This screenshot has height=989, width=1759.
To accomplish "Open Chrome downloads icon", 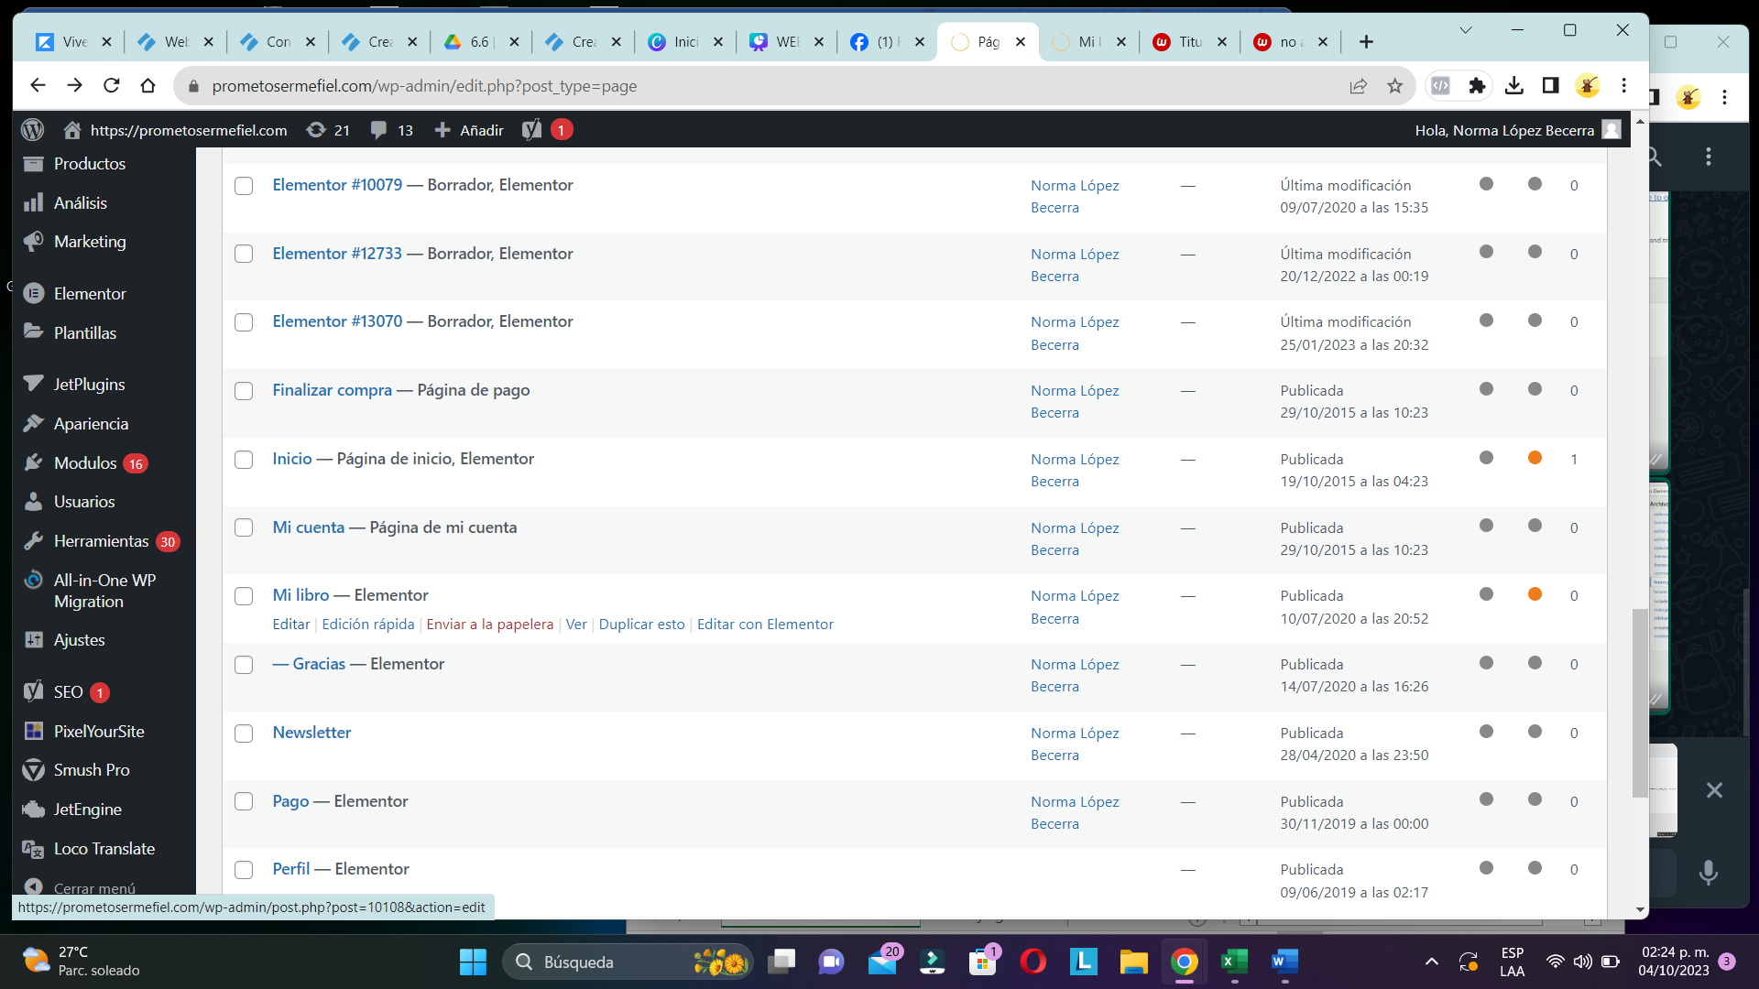I will [1513, 85].
